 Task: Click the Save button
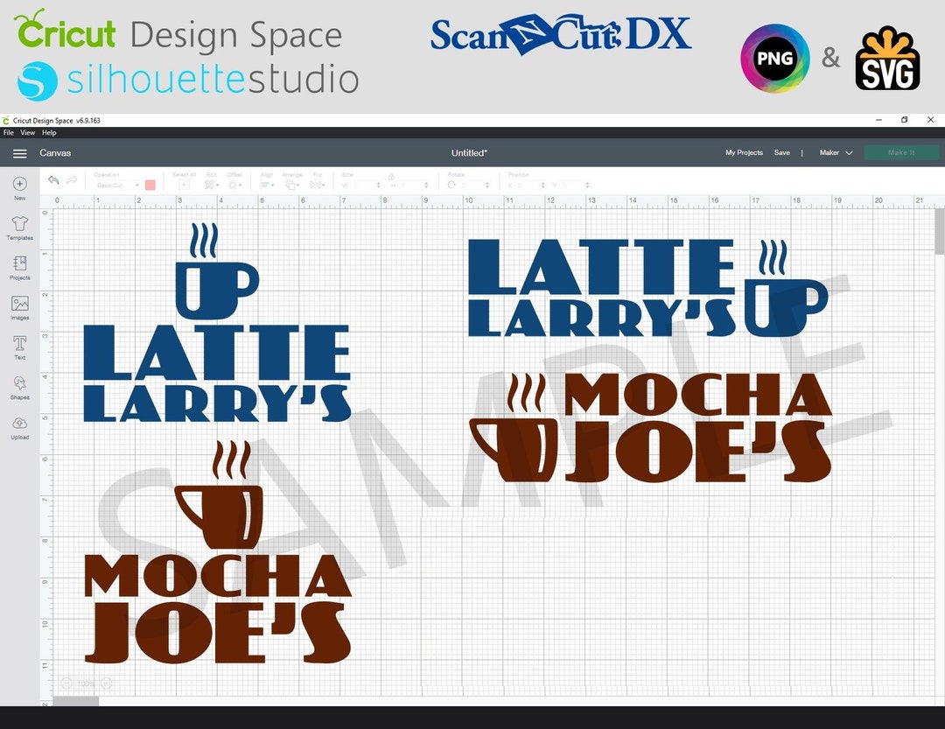click(781, 152)
